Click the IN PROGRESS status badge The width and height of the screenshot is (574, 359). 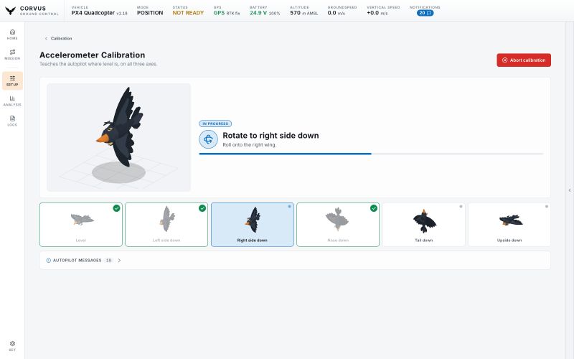[215, 123]
